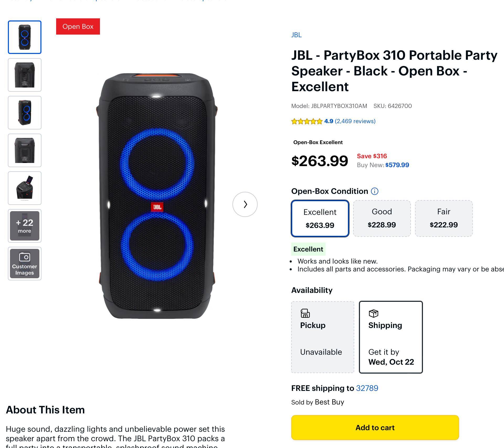Open the 2,469 reviews link
Screen dimensions: 504x448
[355, 121]
